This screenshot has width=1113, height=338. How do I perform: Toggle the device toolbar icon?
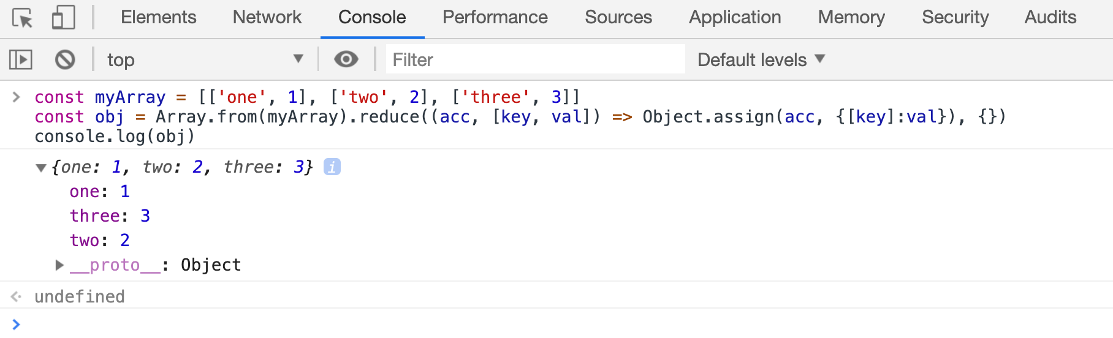tap(63, 17)
